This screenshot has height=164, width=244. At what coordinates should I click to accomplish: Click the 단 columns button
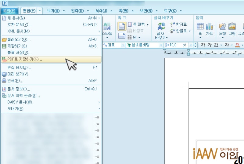(132, 37)
